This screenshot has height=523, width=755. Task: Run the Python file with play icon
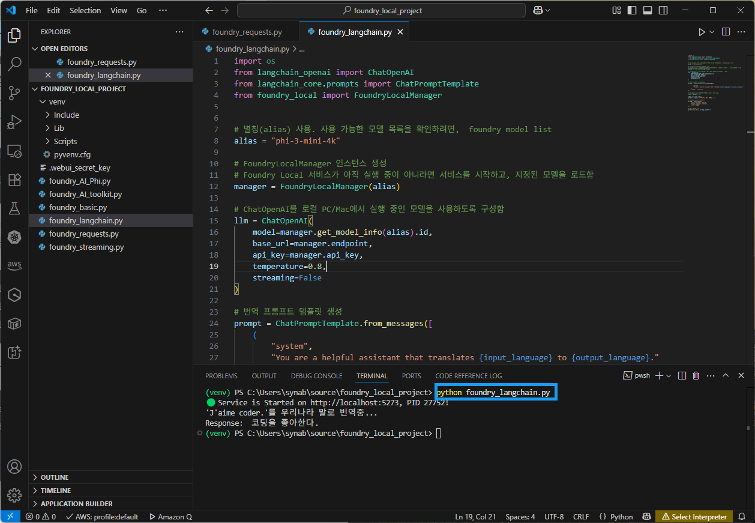tap(701, 32)
